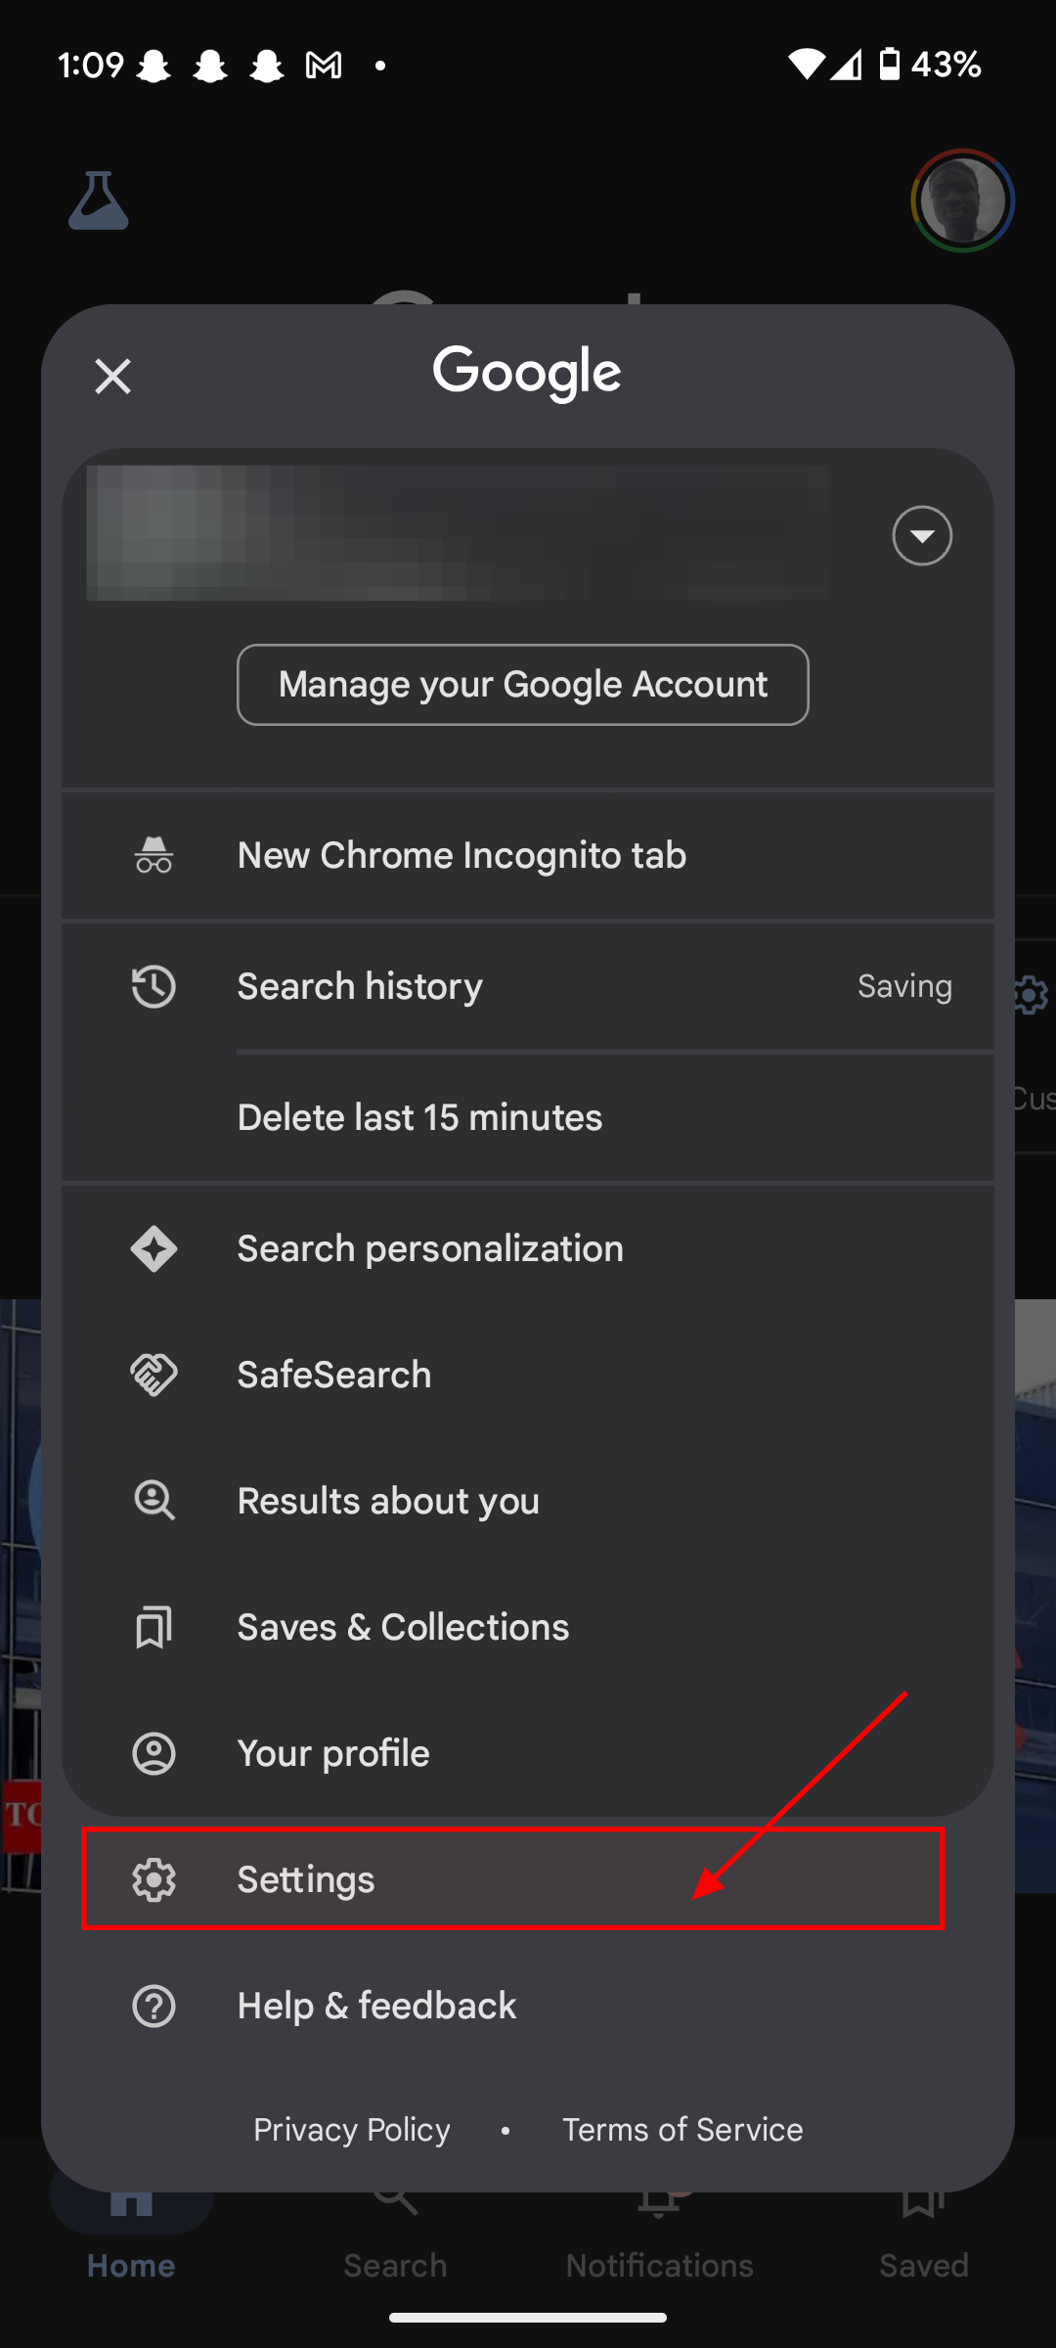Image resolution: width=1056 pixels, height=2348 pixels.
Task: Switch to the Home tab
Action: click(x=131, y=2250)
